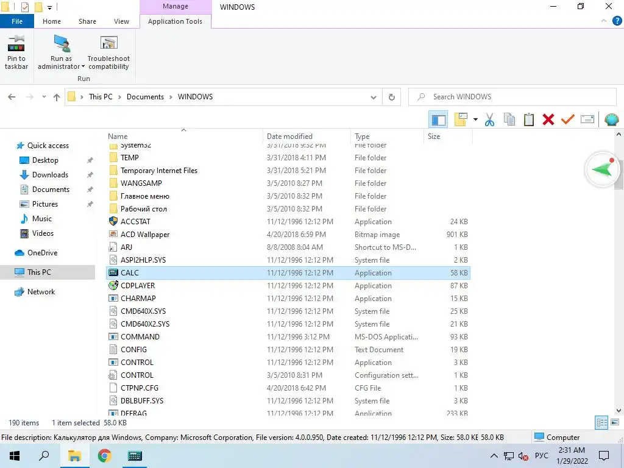The image size is (624, 468).
Task: Sort by the Size column header
Action: click(x=434, y=136)
